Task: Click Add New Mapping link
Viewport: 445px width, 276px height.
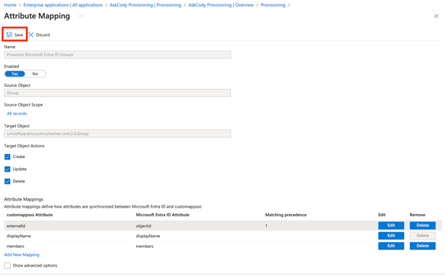Action: click(22, 254)
